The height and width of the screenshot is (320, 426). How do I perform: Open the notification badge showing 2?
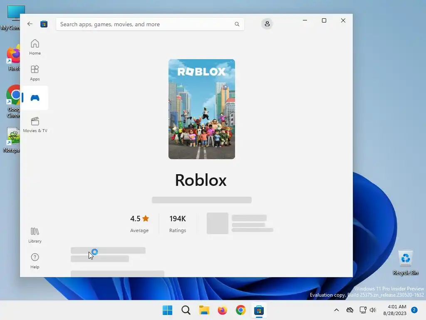(x=414, y=310)
